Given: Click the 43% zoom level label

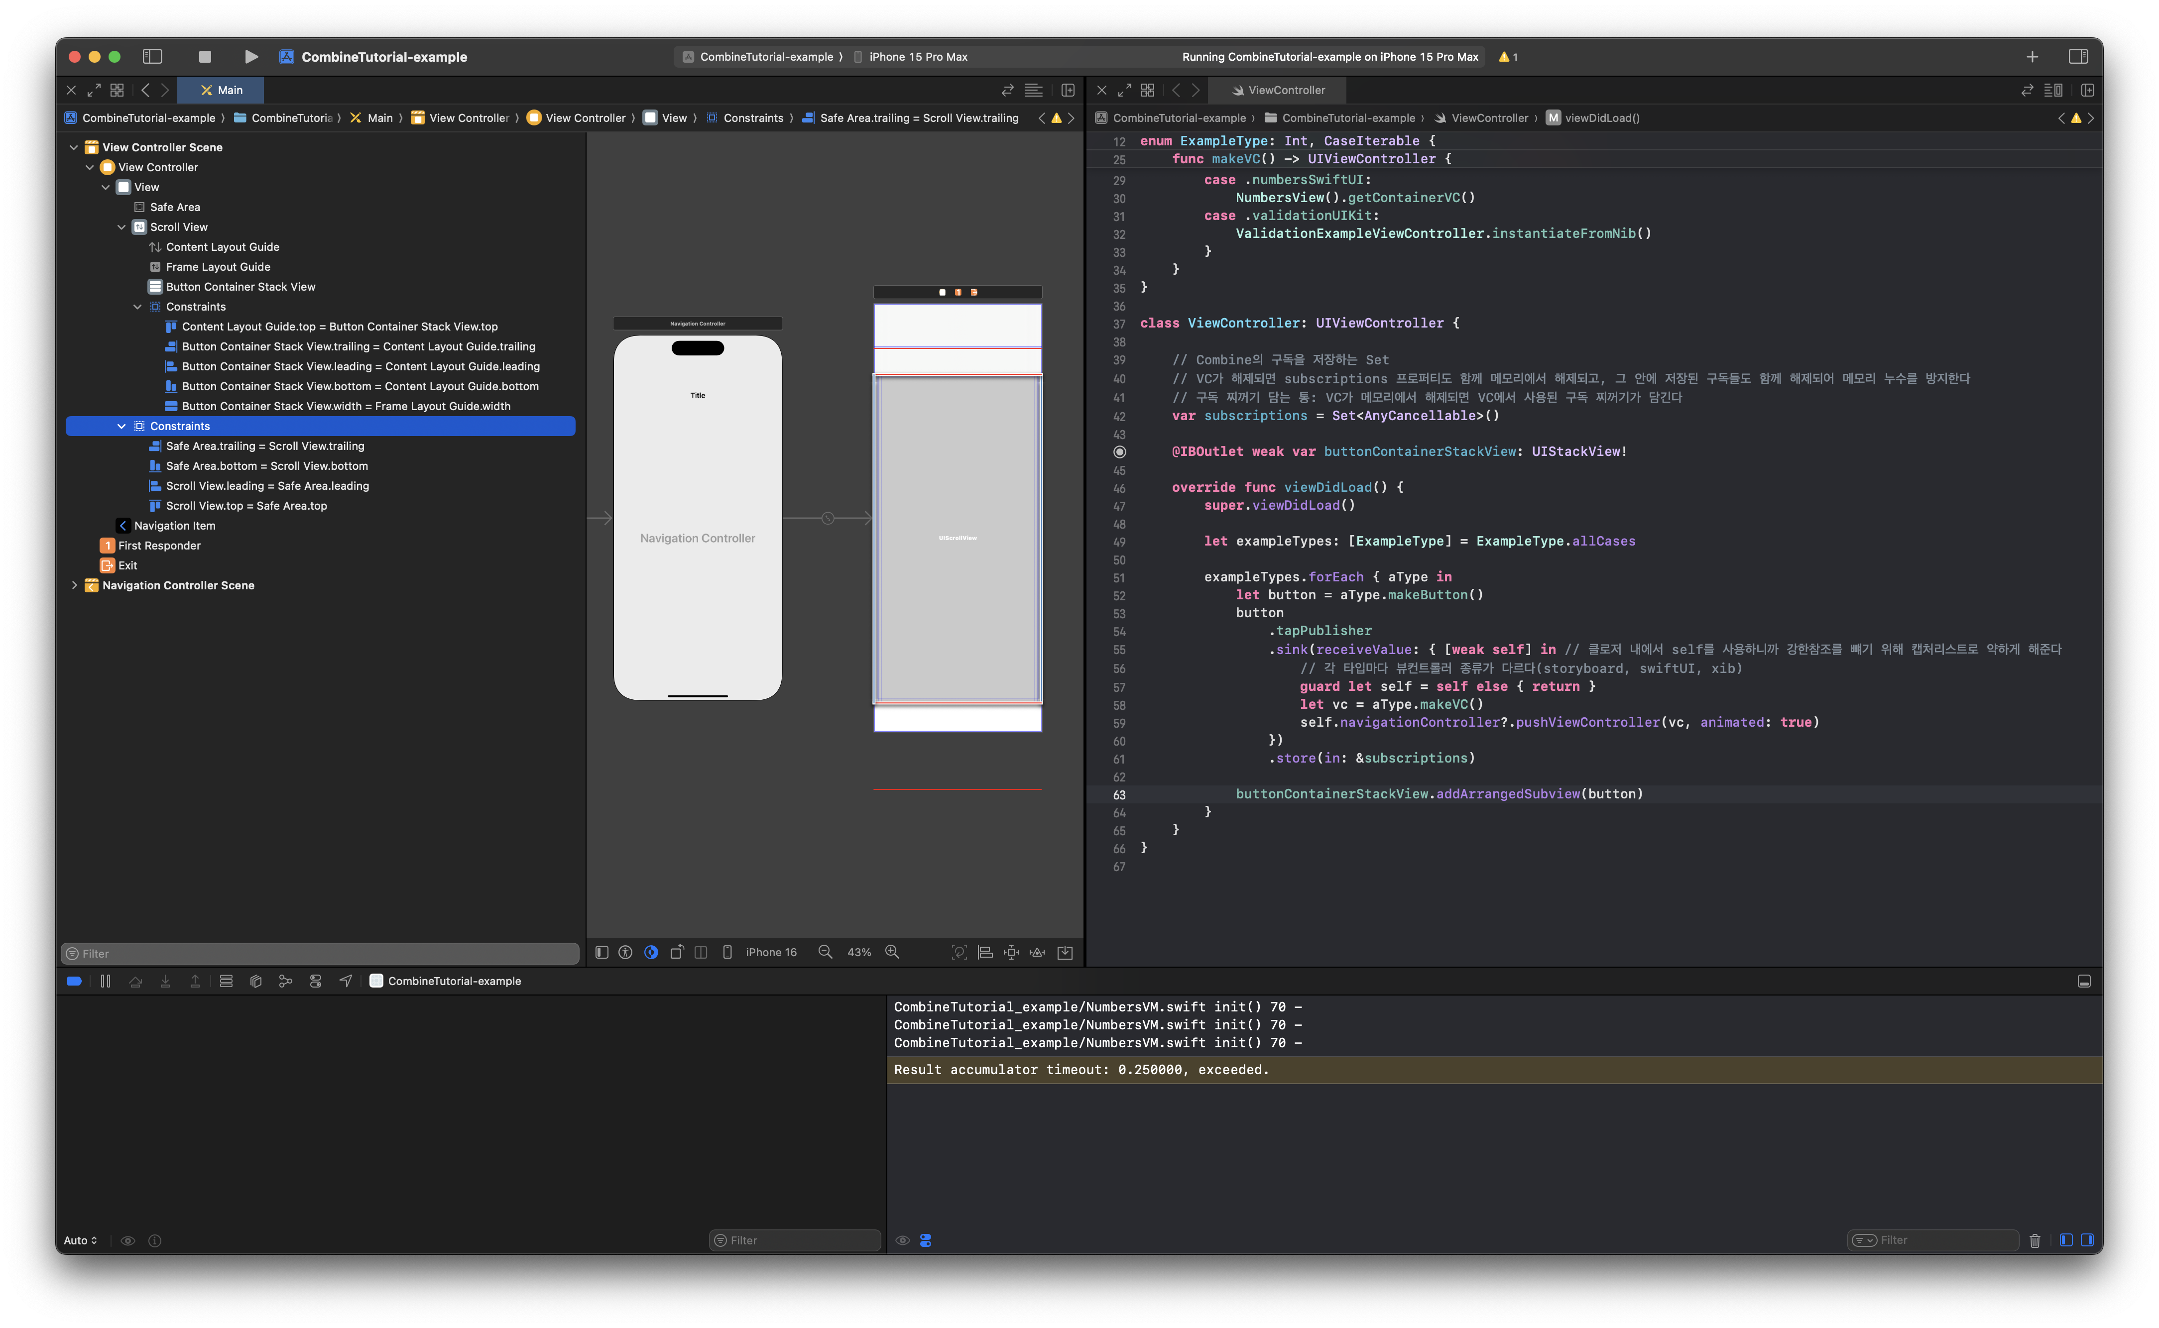Looking at the screenshot, I should 859,952.
